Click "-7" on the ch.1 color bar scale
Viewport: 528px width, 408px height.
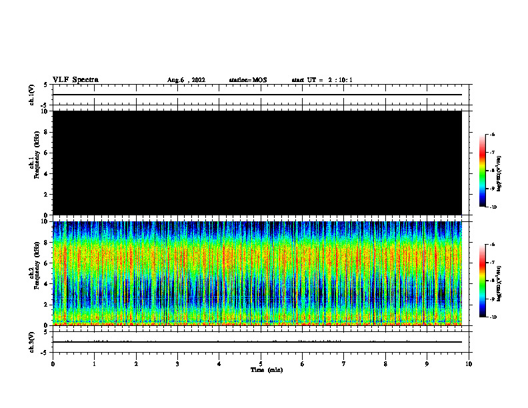492,153
